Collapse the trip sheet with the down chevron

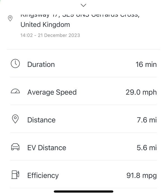(x=83, y=5)
